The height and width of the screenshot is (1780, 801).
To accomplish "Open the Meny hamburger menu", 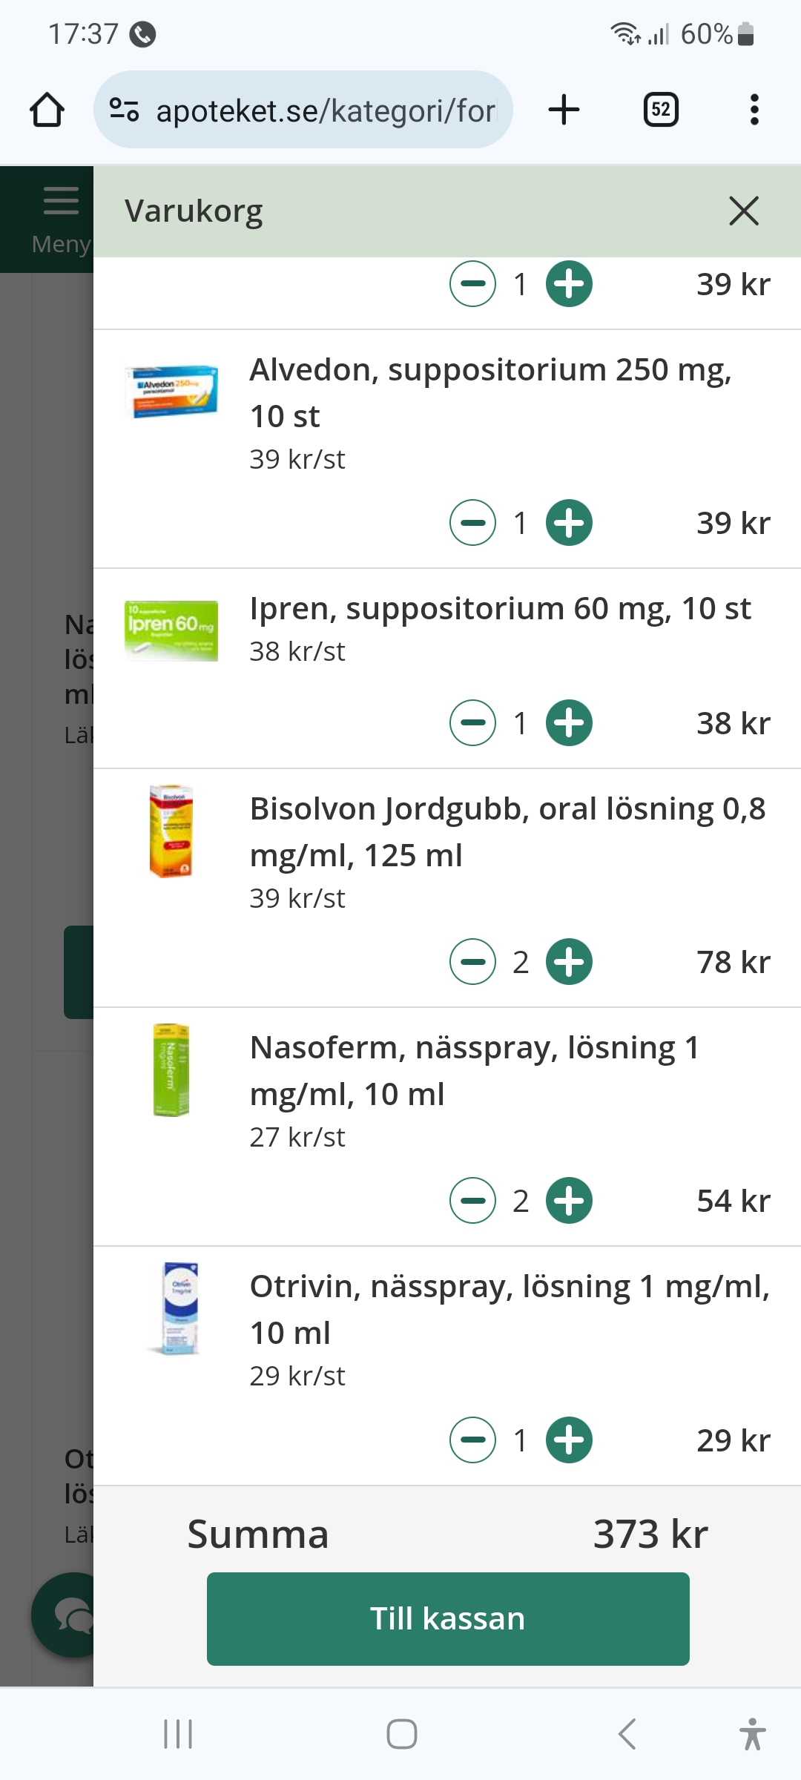I will pyautogui.click(x=59, y=219).
